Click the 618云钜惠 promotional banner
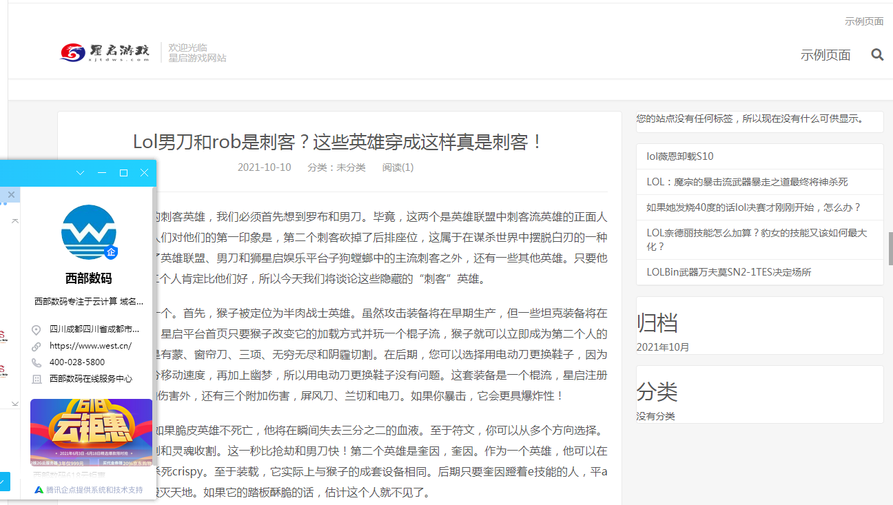The image size is (893, 505). click(x=90, y=432)
